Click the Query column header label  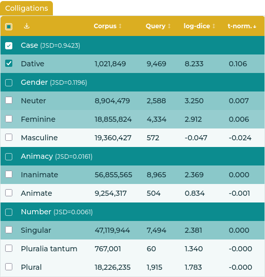(x=156, y=26)
